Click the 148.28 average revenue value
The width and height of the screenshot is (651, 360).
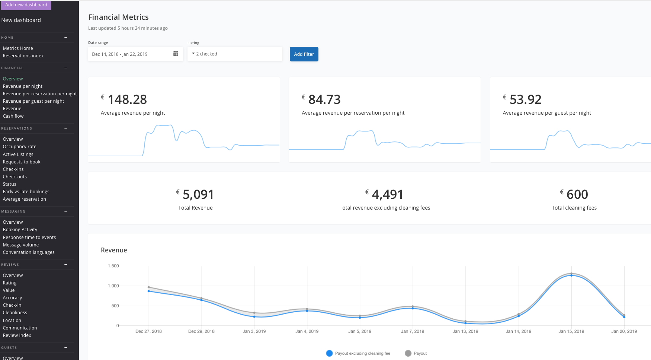pyautogui.click(x=127, y=99)
